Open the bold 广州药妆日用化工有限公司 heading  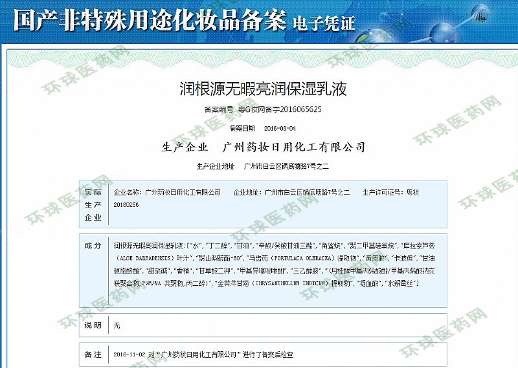tap(293, 147)
